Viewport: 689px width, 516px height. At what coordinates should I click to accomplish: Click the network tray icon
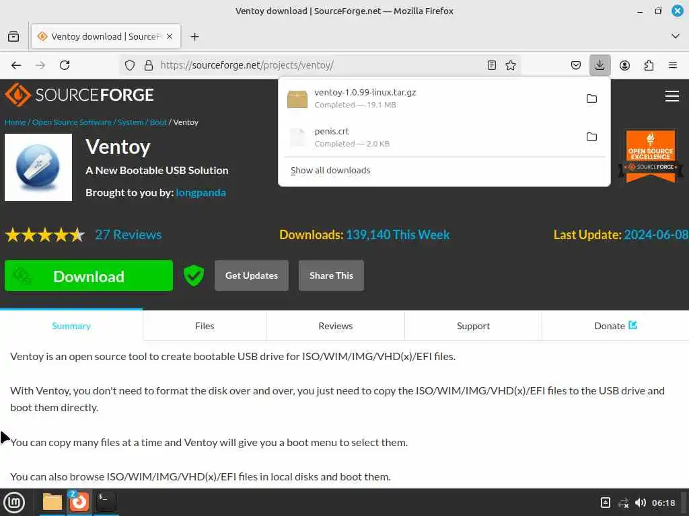point(623,503)
